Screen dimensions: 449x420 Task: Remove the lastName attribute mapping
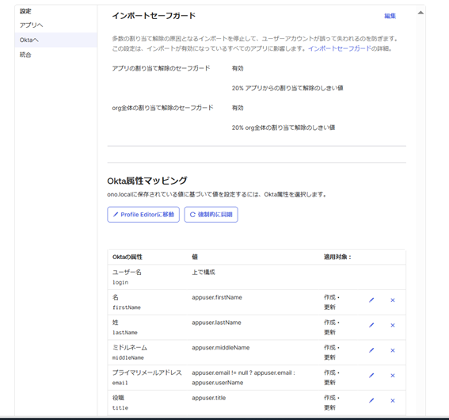point(393,325)
